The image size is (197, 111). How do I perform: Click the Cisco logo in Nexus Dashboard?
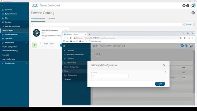[35, 6]
